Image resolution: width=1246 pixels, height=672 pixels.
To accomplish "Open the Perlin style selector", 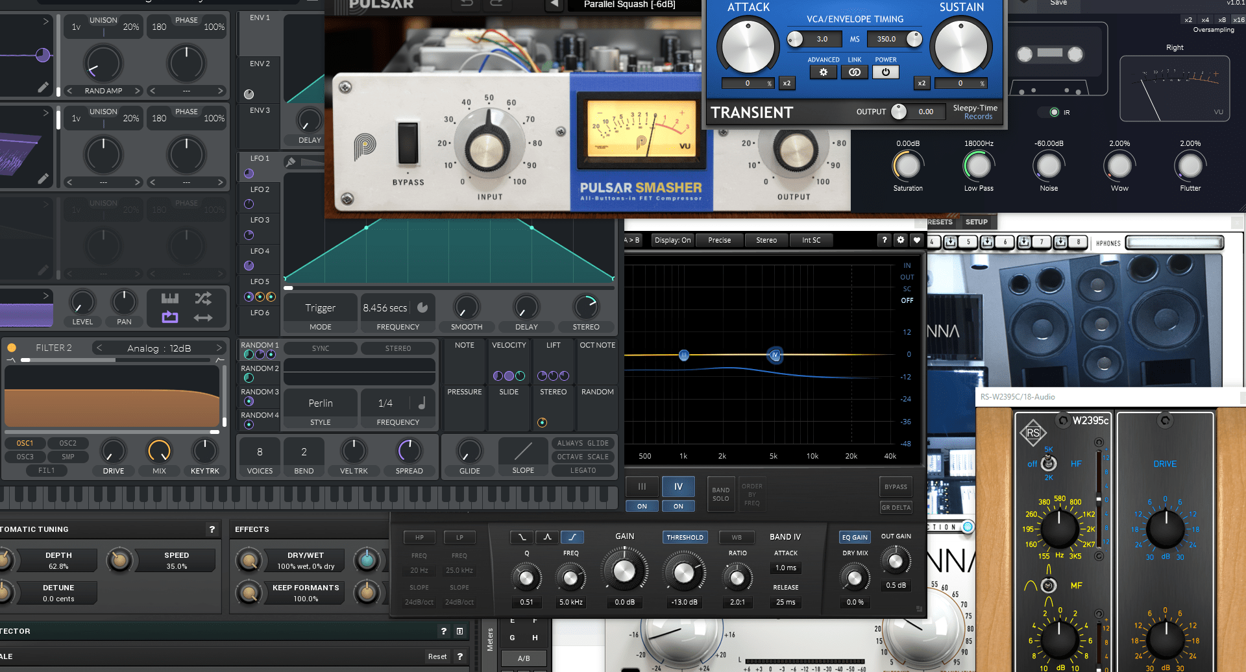I will pyautogui.click(x=321, y=403).
